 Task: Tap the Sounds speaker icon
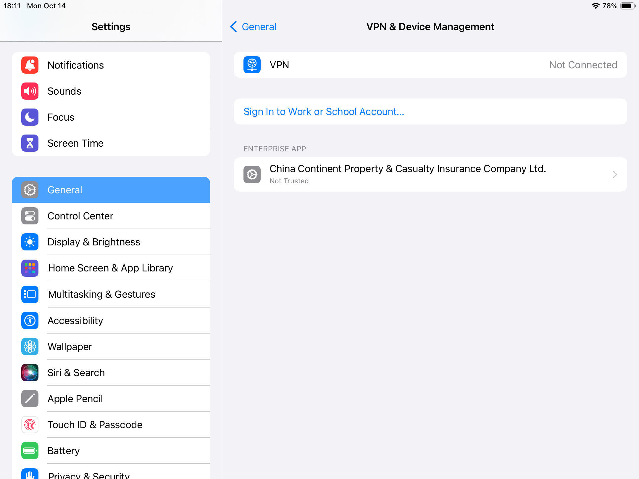[x=30, y=91]
